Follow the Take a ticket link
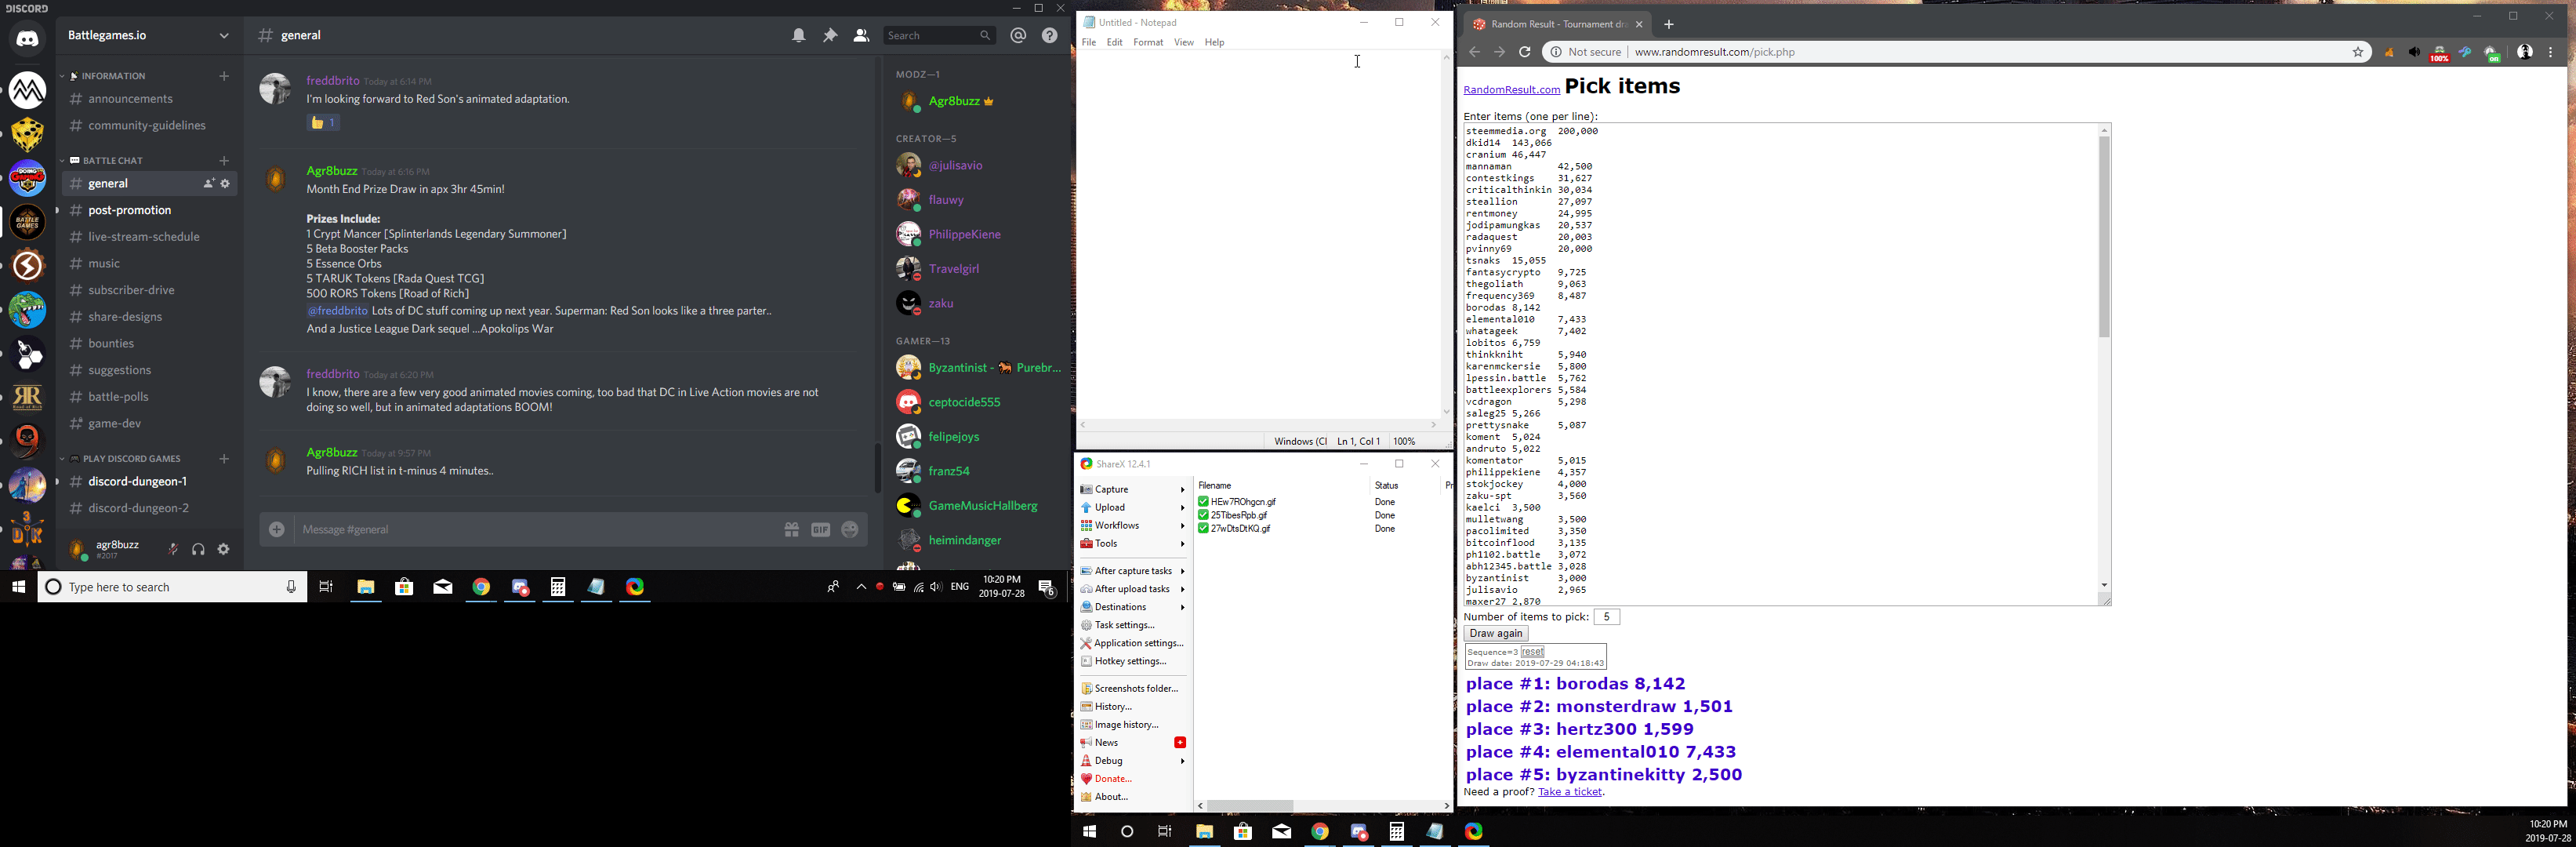The image size is (2576, 847). [x=1569, y=793]
